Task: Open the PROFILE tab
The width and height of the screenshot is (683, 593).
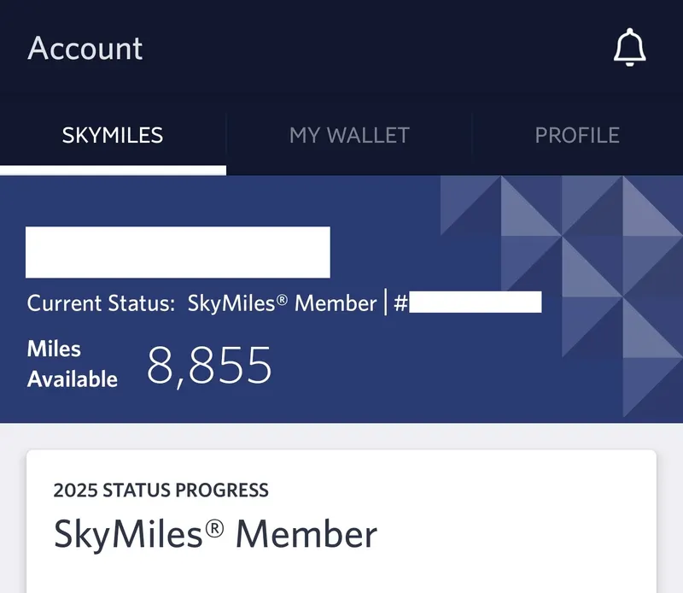Action: [577, 135]
